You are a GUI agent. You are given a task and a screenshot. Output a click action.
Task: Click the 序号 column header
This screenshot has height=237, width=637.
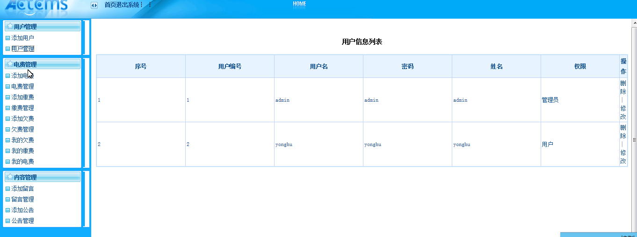141,66
